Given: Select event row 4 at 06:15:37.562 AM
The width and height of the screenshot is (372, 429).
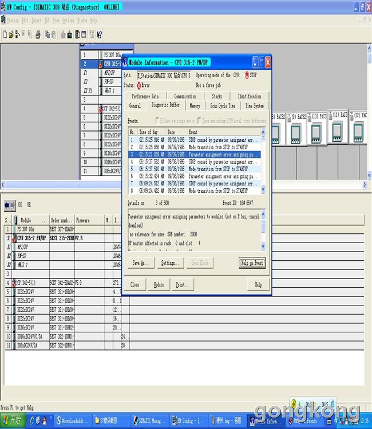Looking at the screenshot, I should pyautogui.click(x=195, y=162).
